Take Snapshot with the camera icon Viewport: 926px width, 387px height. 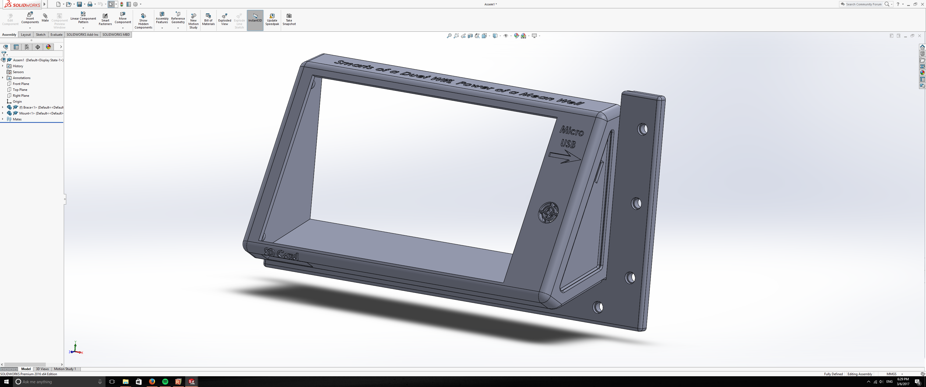coord(289,16)
